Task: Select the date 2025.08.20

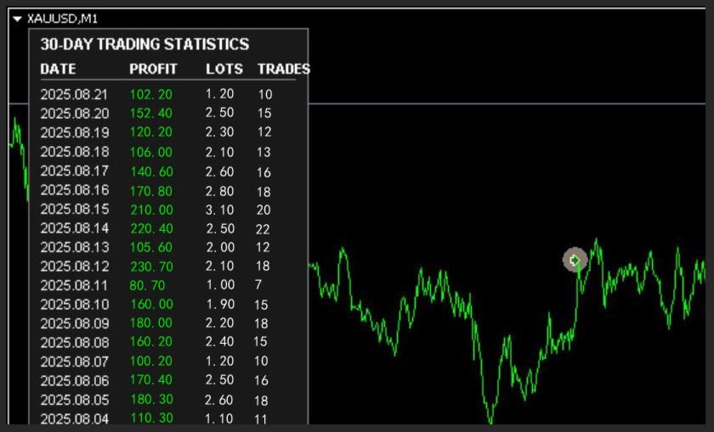Action: tap(74, 113)
